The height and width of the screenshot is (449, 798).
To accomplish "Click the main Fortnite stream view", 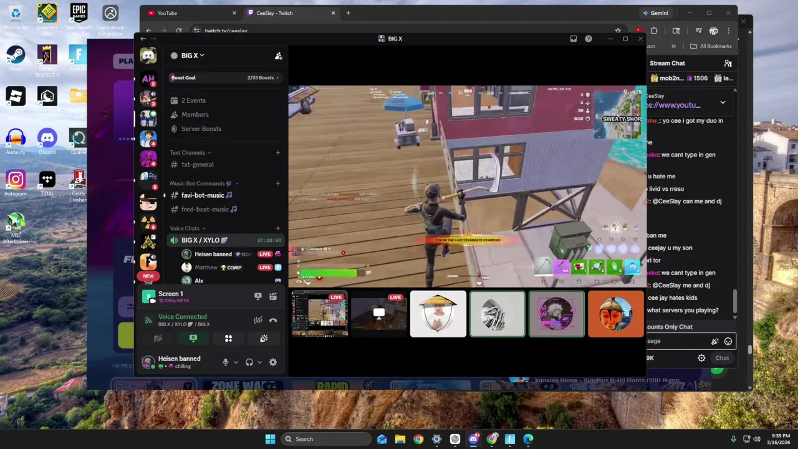I will 467,186.
